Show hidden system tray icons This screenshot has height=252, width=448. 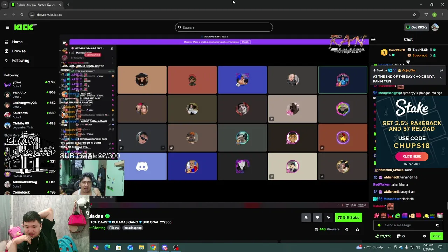(390, 247)
